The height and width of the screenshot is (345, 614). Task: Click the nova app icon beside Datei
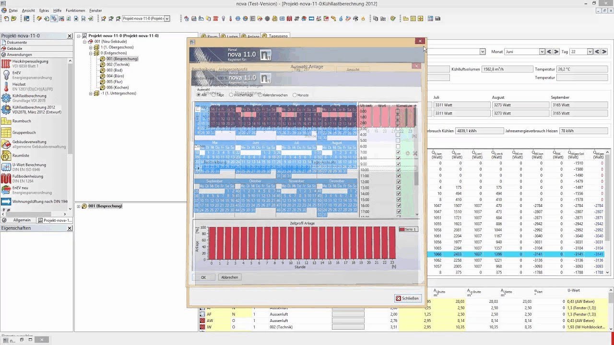point(4,10)
